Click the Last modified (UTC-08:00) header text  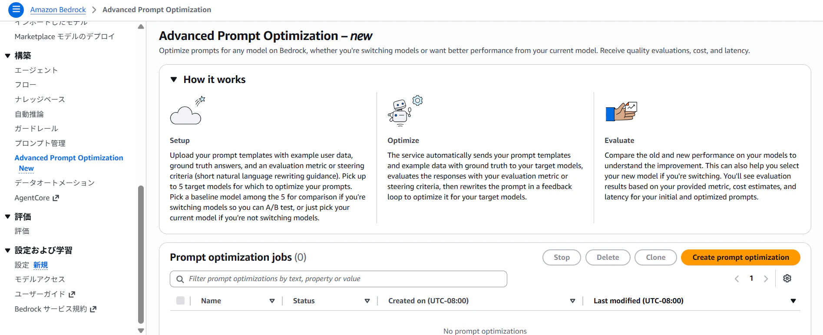click(x=638, y=301)
